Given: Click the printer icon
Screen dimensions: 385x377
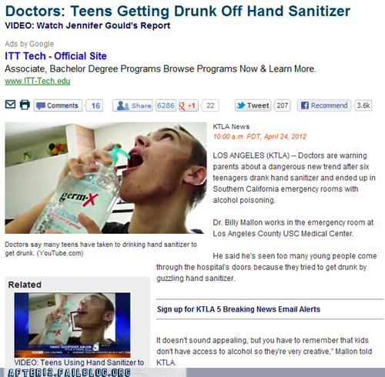Looking at the screenshot, I should tap(25, 105).
